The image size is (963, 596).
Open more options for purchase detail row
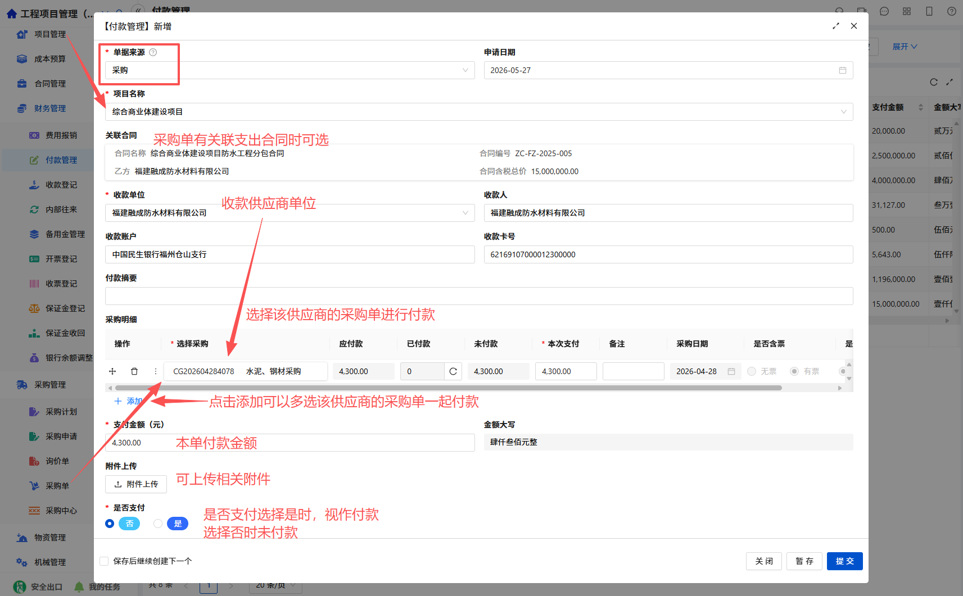156,371
